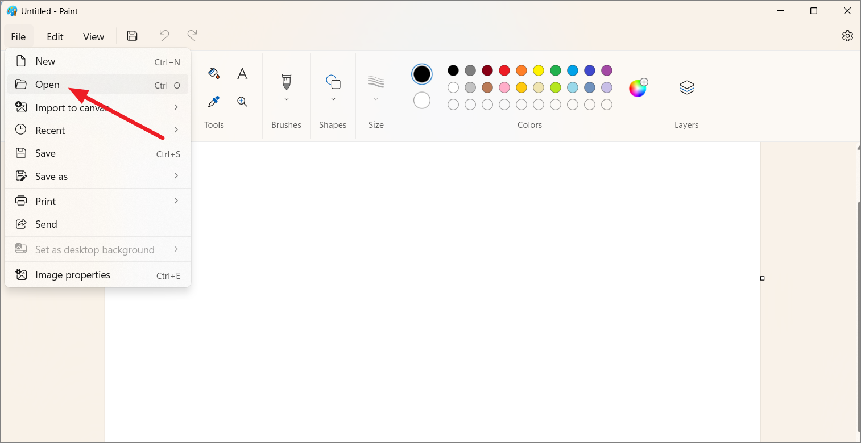Select Color 2 white background circle
Viewport: 861px width, 443px height.
422,101
